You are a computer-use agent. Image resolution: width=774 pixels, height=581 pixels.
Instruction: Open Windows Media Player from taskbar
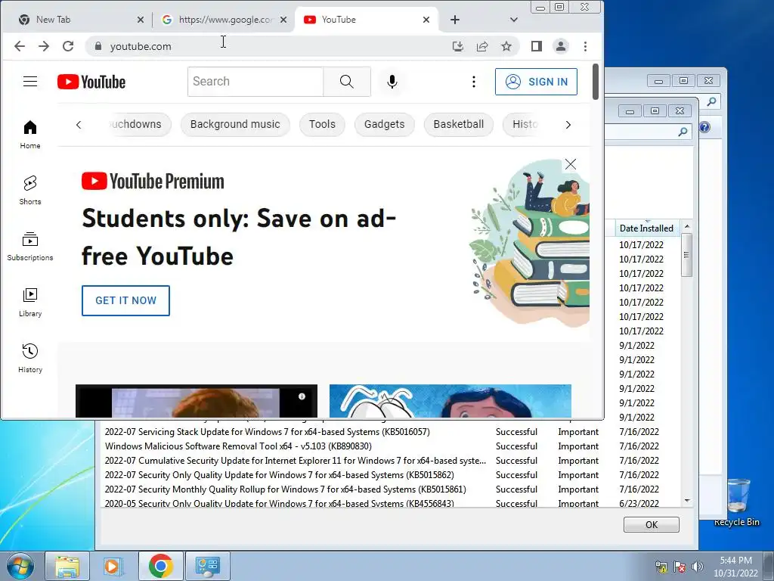click(112, 566)
